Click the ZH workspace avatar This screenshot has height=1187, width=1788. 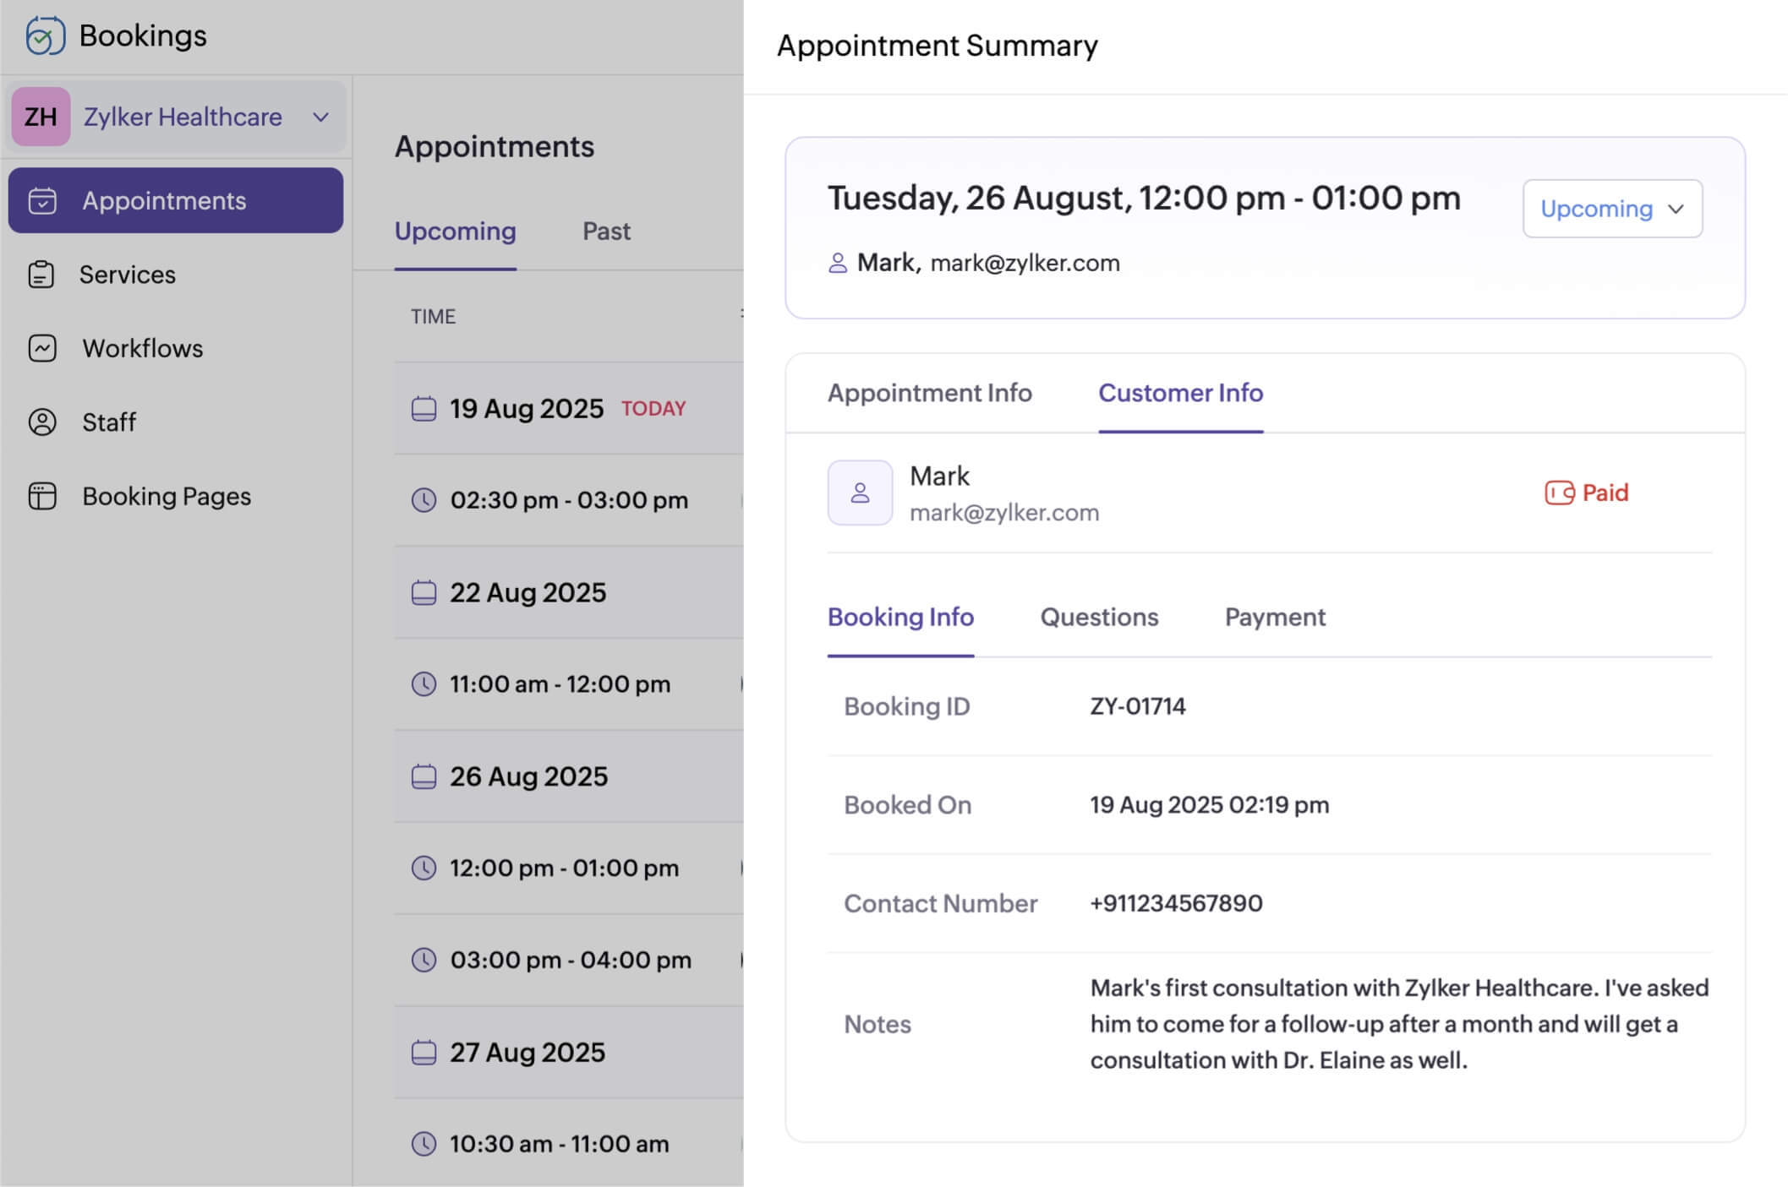pyautogui.click(x=41, y=117)
